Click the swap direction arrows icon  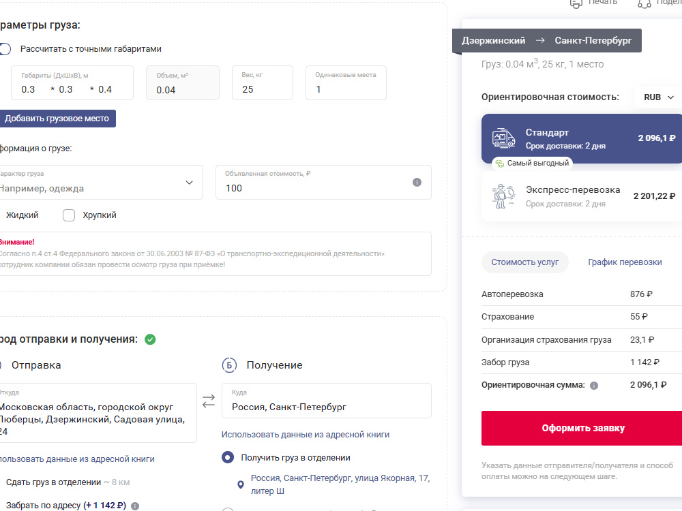pos(209,401)
